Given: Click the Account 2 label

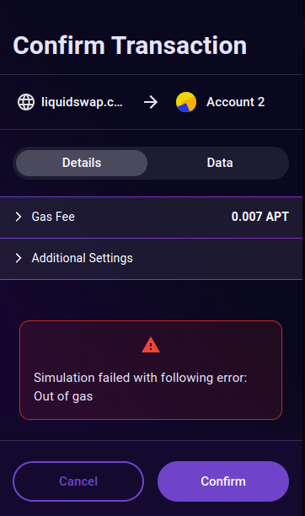Looking at the screenshot, I should pyautogui.click(x=235, y=102).
